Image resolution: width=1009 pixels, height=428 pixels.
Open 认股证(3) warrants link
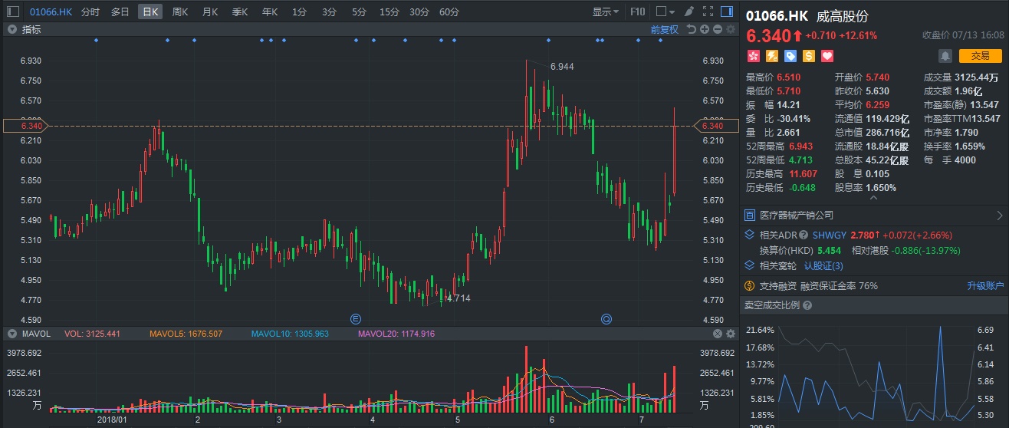click(x=823, y=265)
